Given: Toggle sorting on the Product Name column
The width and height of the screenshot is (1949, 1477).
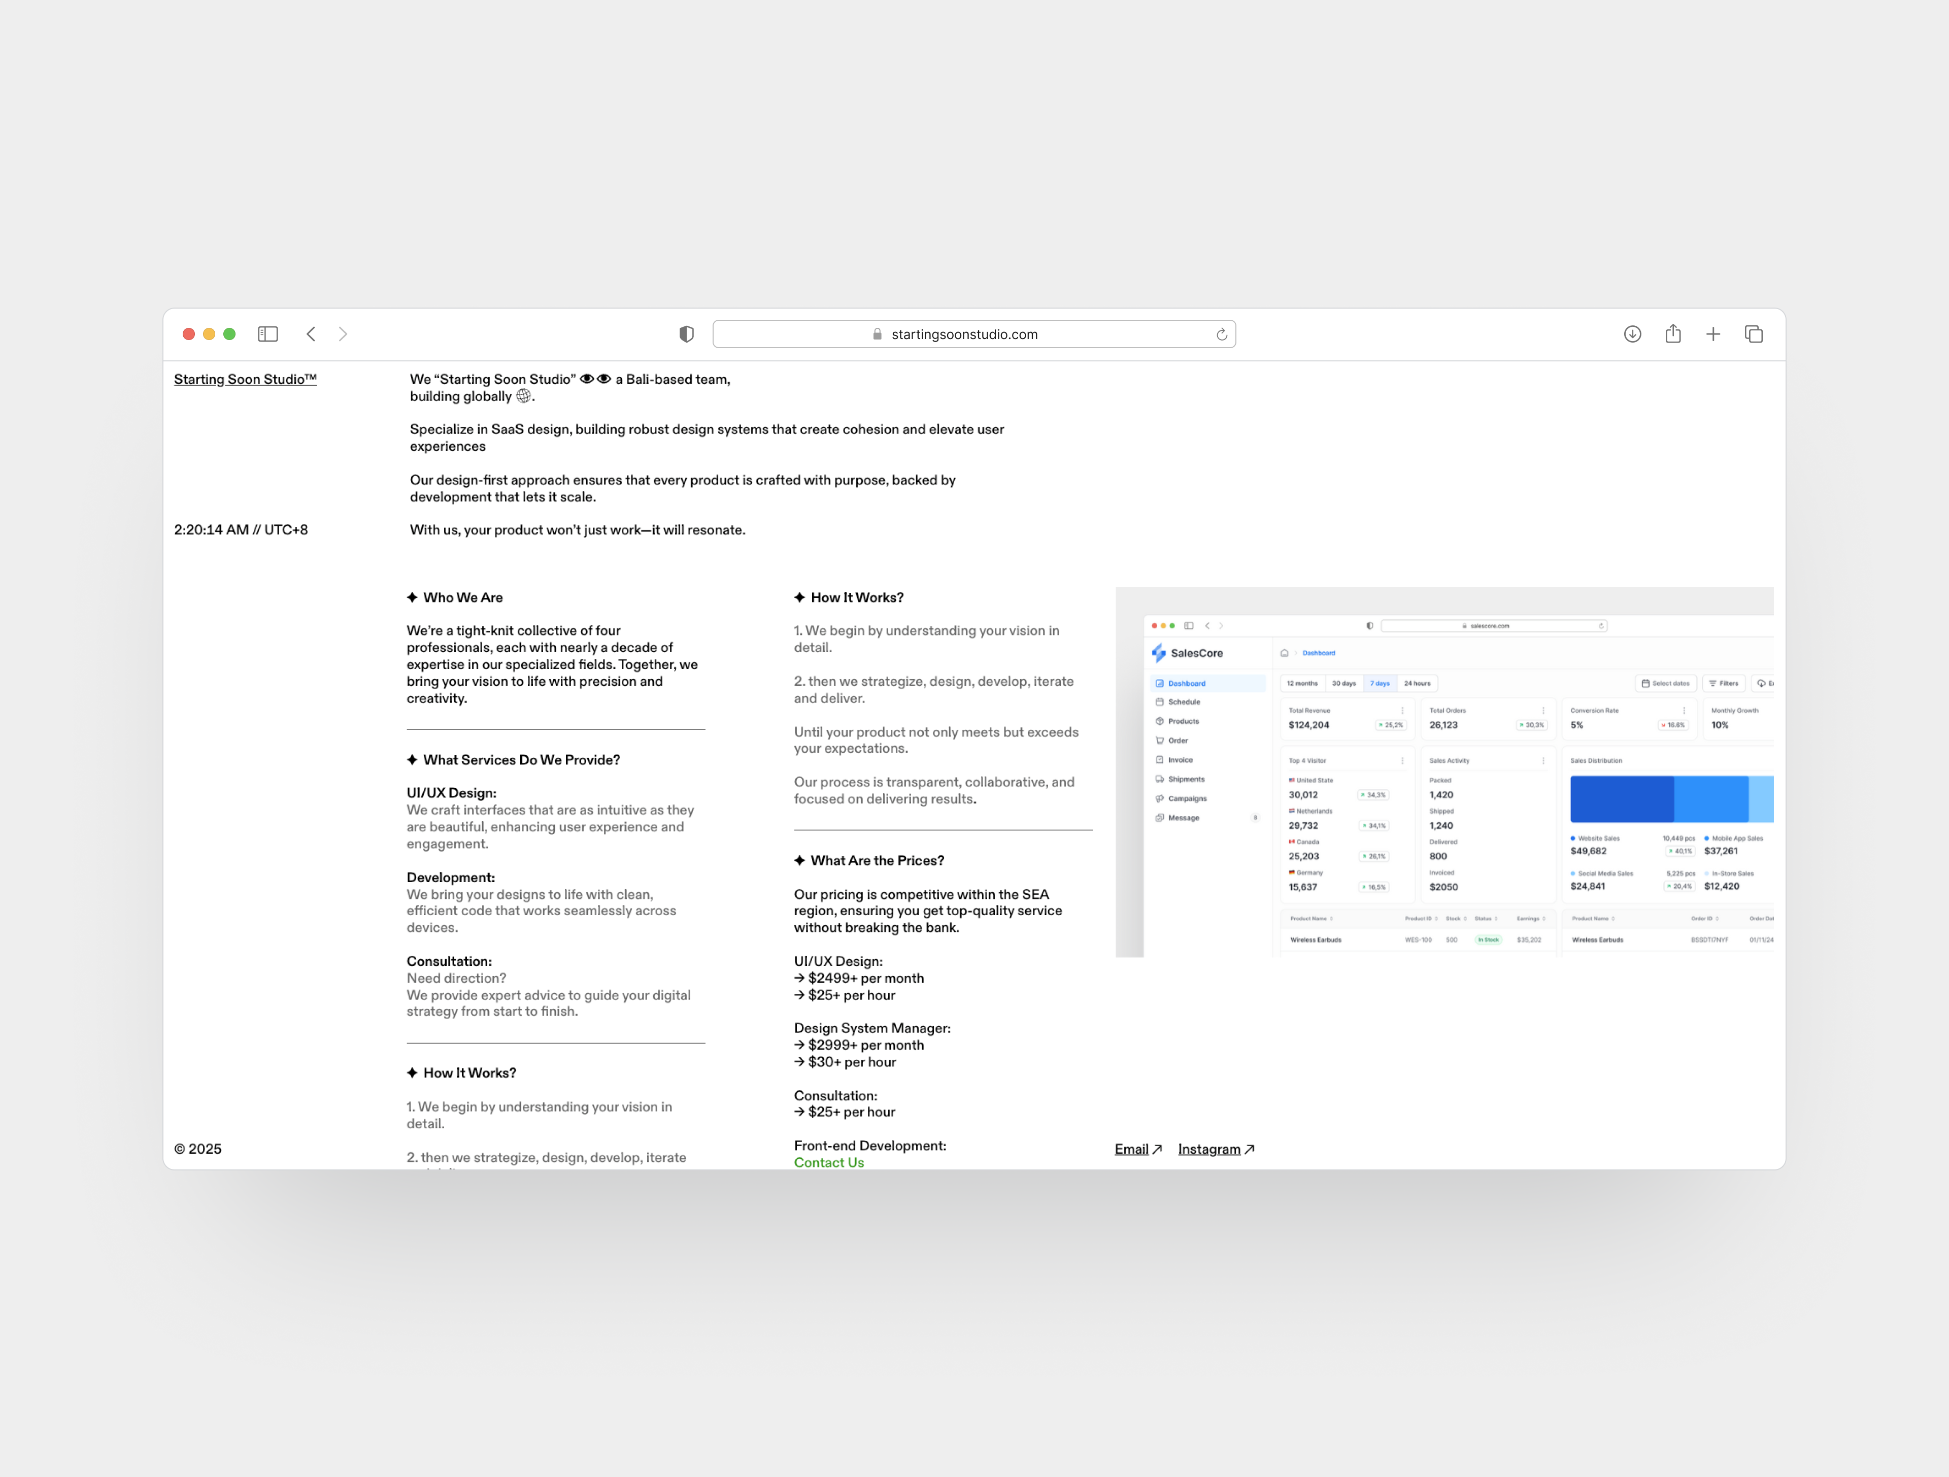Looking at the screenshot, I should coord(1332,919).
